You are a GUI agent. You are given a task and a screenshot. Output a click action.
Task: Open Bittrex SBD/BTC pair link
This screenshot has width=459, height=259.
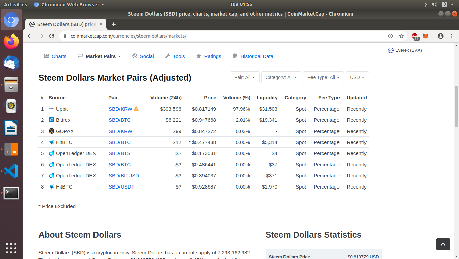pos(119,120)
